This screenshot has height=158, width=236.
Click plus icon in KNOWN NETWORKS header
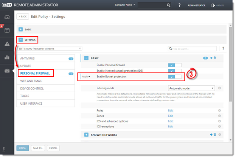[211, 135]
